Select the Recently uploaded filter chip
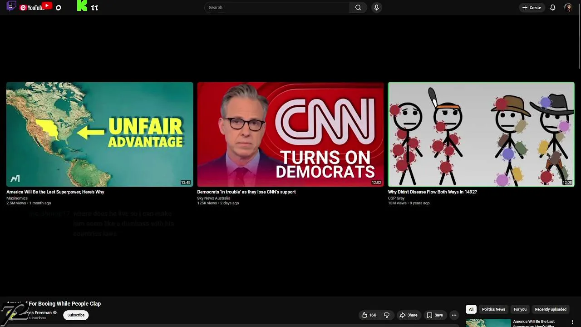 551,309
